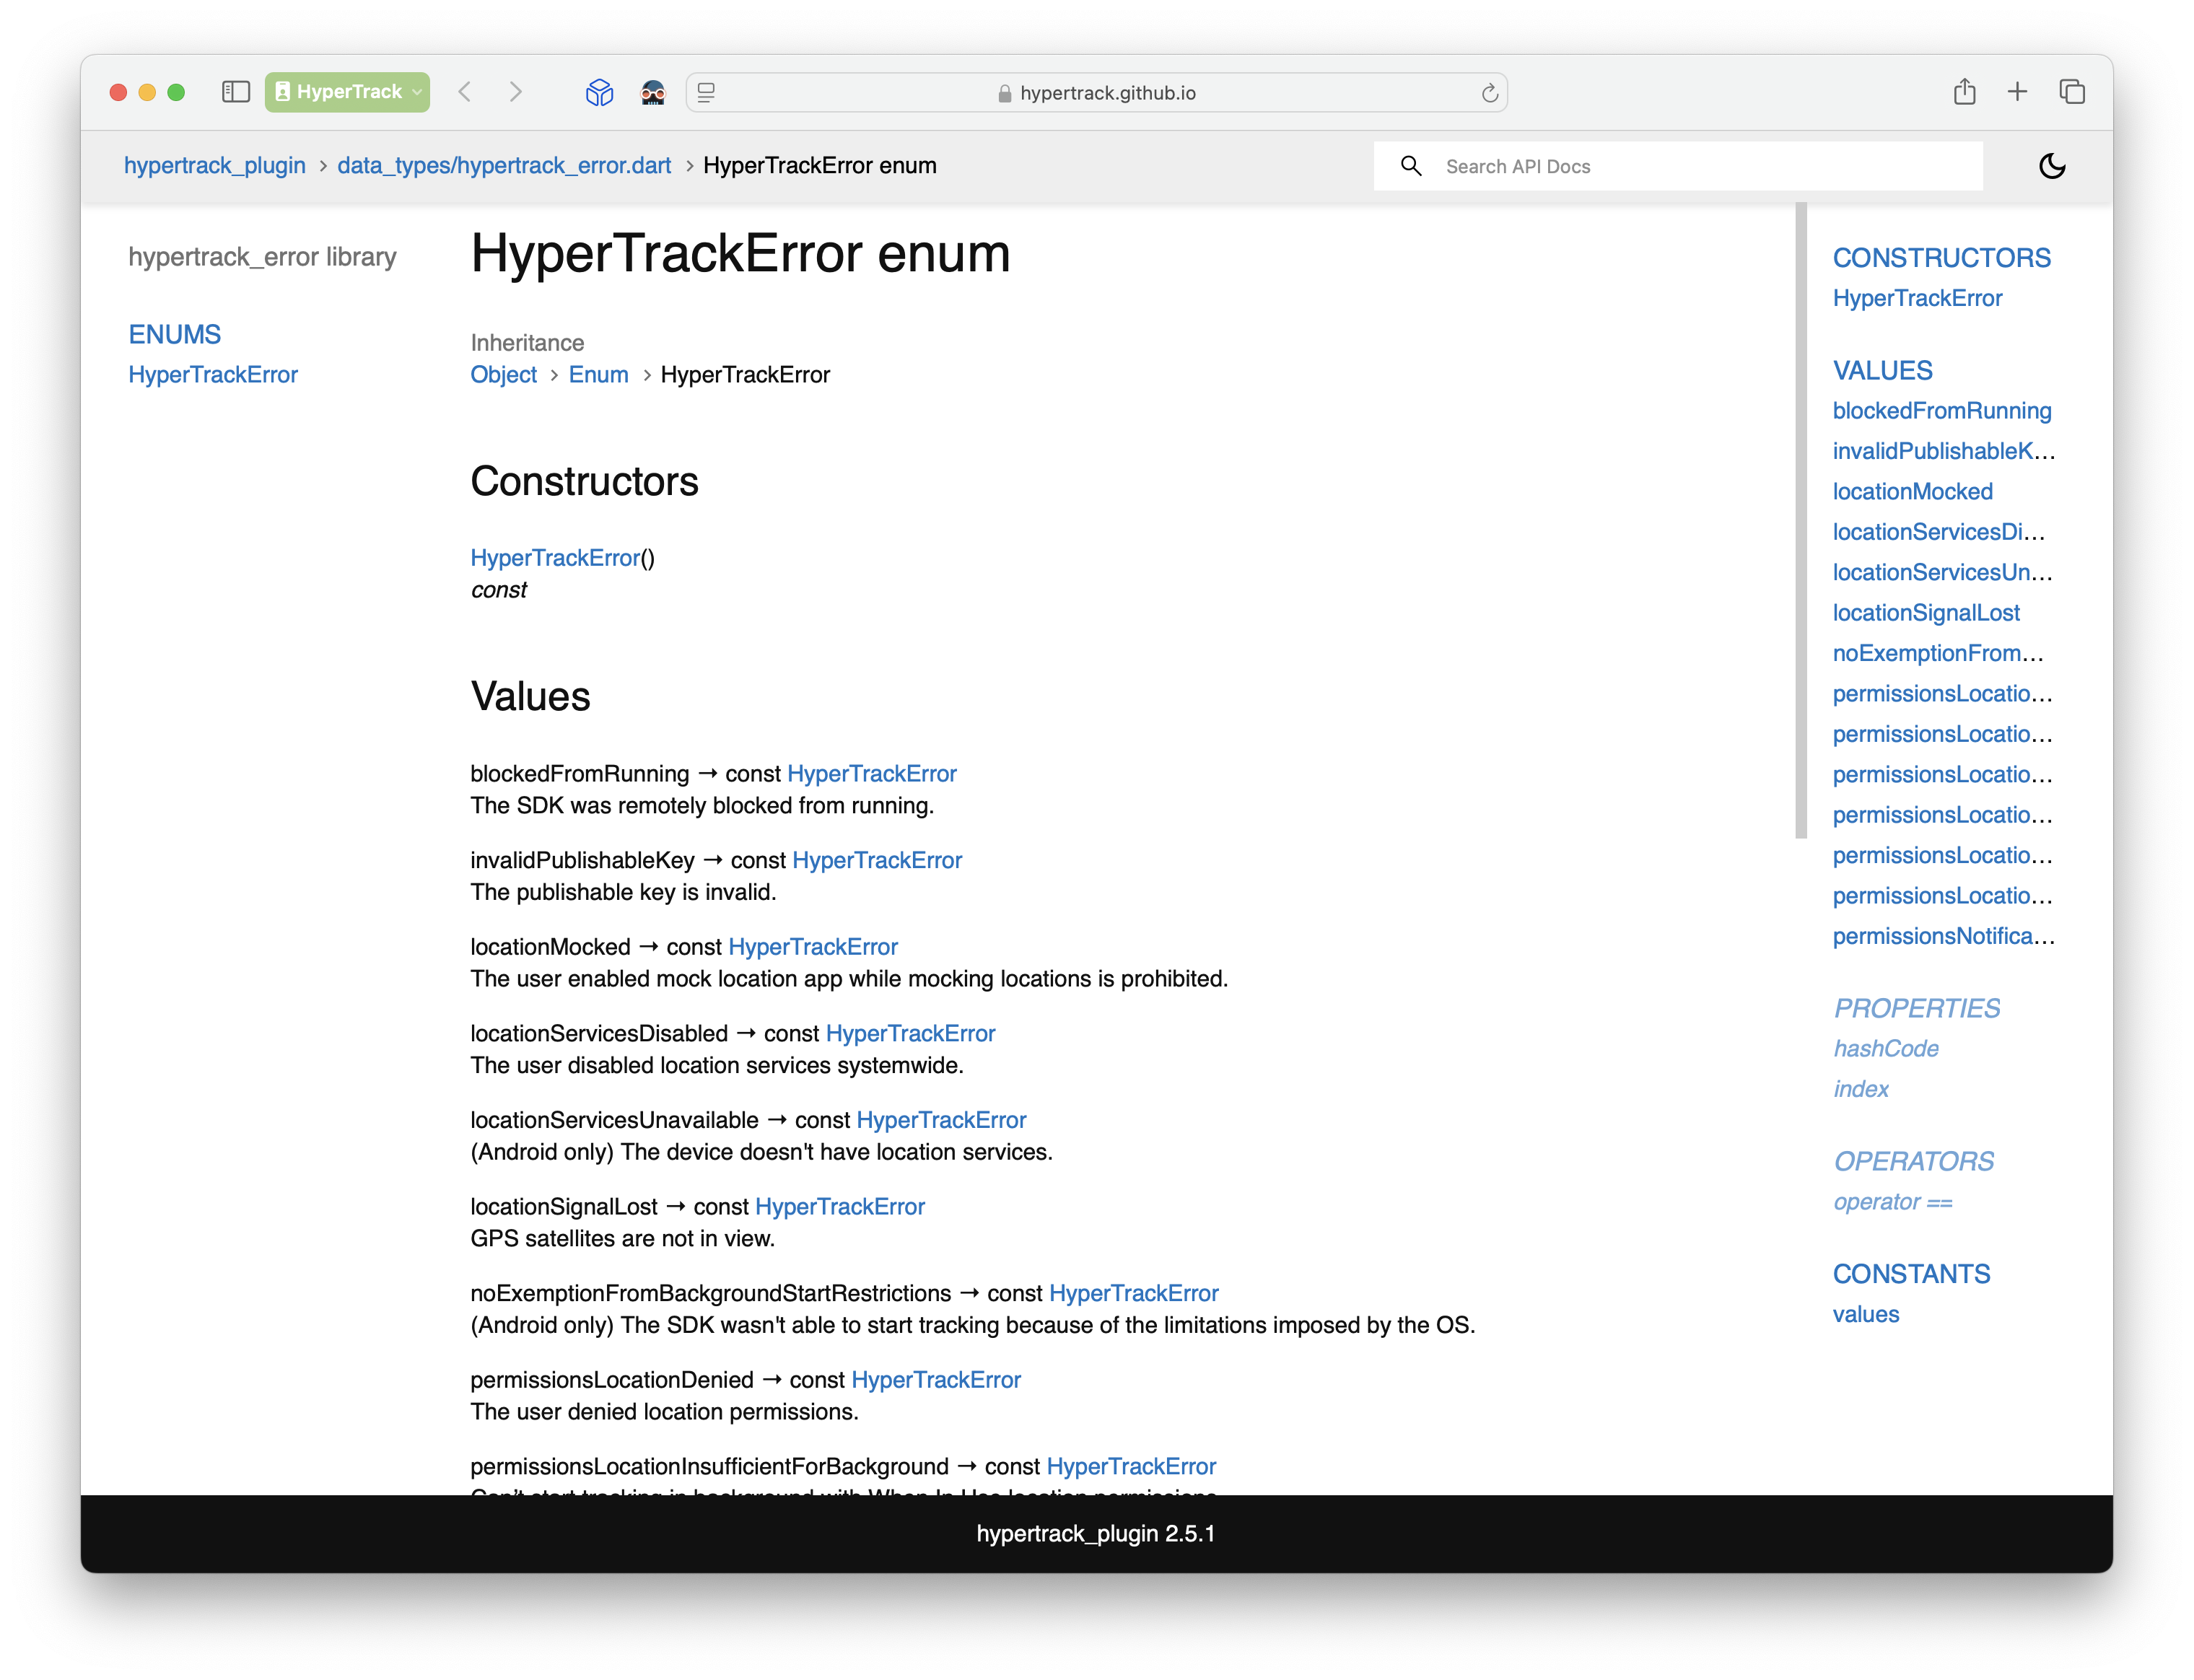The width and height of the screenshot is (2194, 1680).
Task: Click 'hypertrack_plugin 2.5.1' footer text
Action: click(x=1096, y=1534)
